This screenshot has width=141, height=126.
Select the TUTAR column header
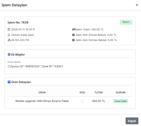[x=99, y=92]
